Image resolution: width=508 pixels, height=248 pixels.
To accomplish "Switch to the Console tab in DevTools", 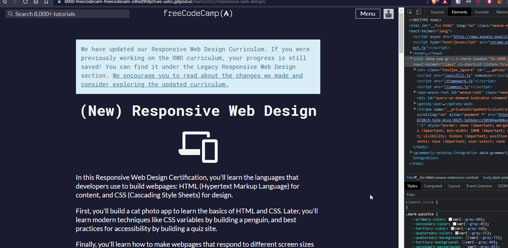I will tap(482, 12).
